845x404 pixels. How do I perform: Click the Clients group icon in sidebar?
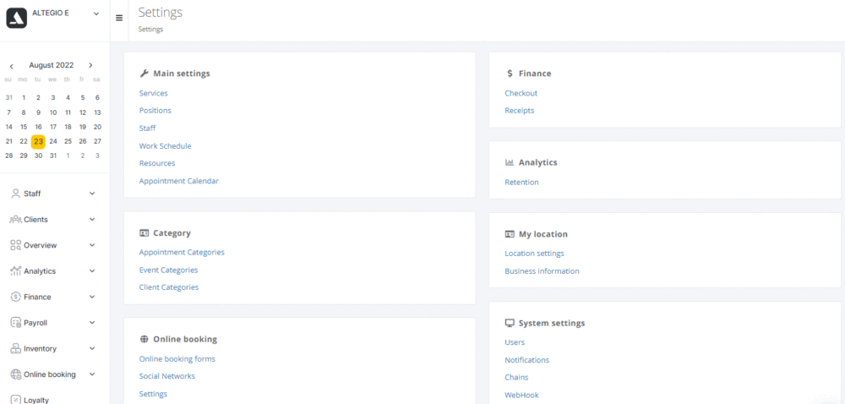[15, 219]
